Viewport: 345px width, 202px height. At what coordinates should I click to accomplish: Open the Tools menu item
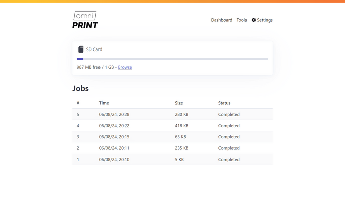coord(241,20)
